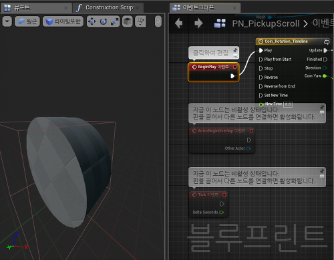Toggle the ActorBeginOverlap comment bubble visibility icon
334x260 pixels.
pos(322,113)
